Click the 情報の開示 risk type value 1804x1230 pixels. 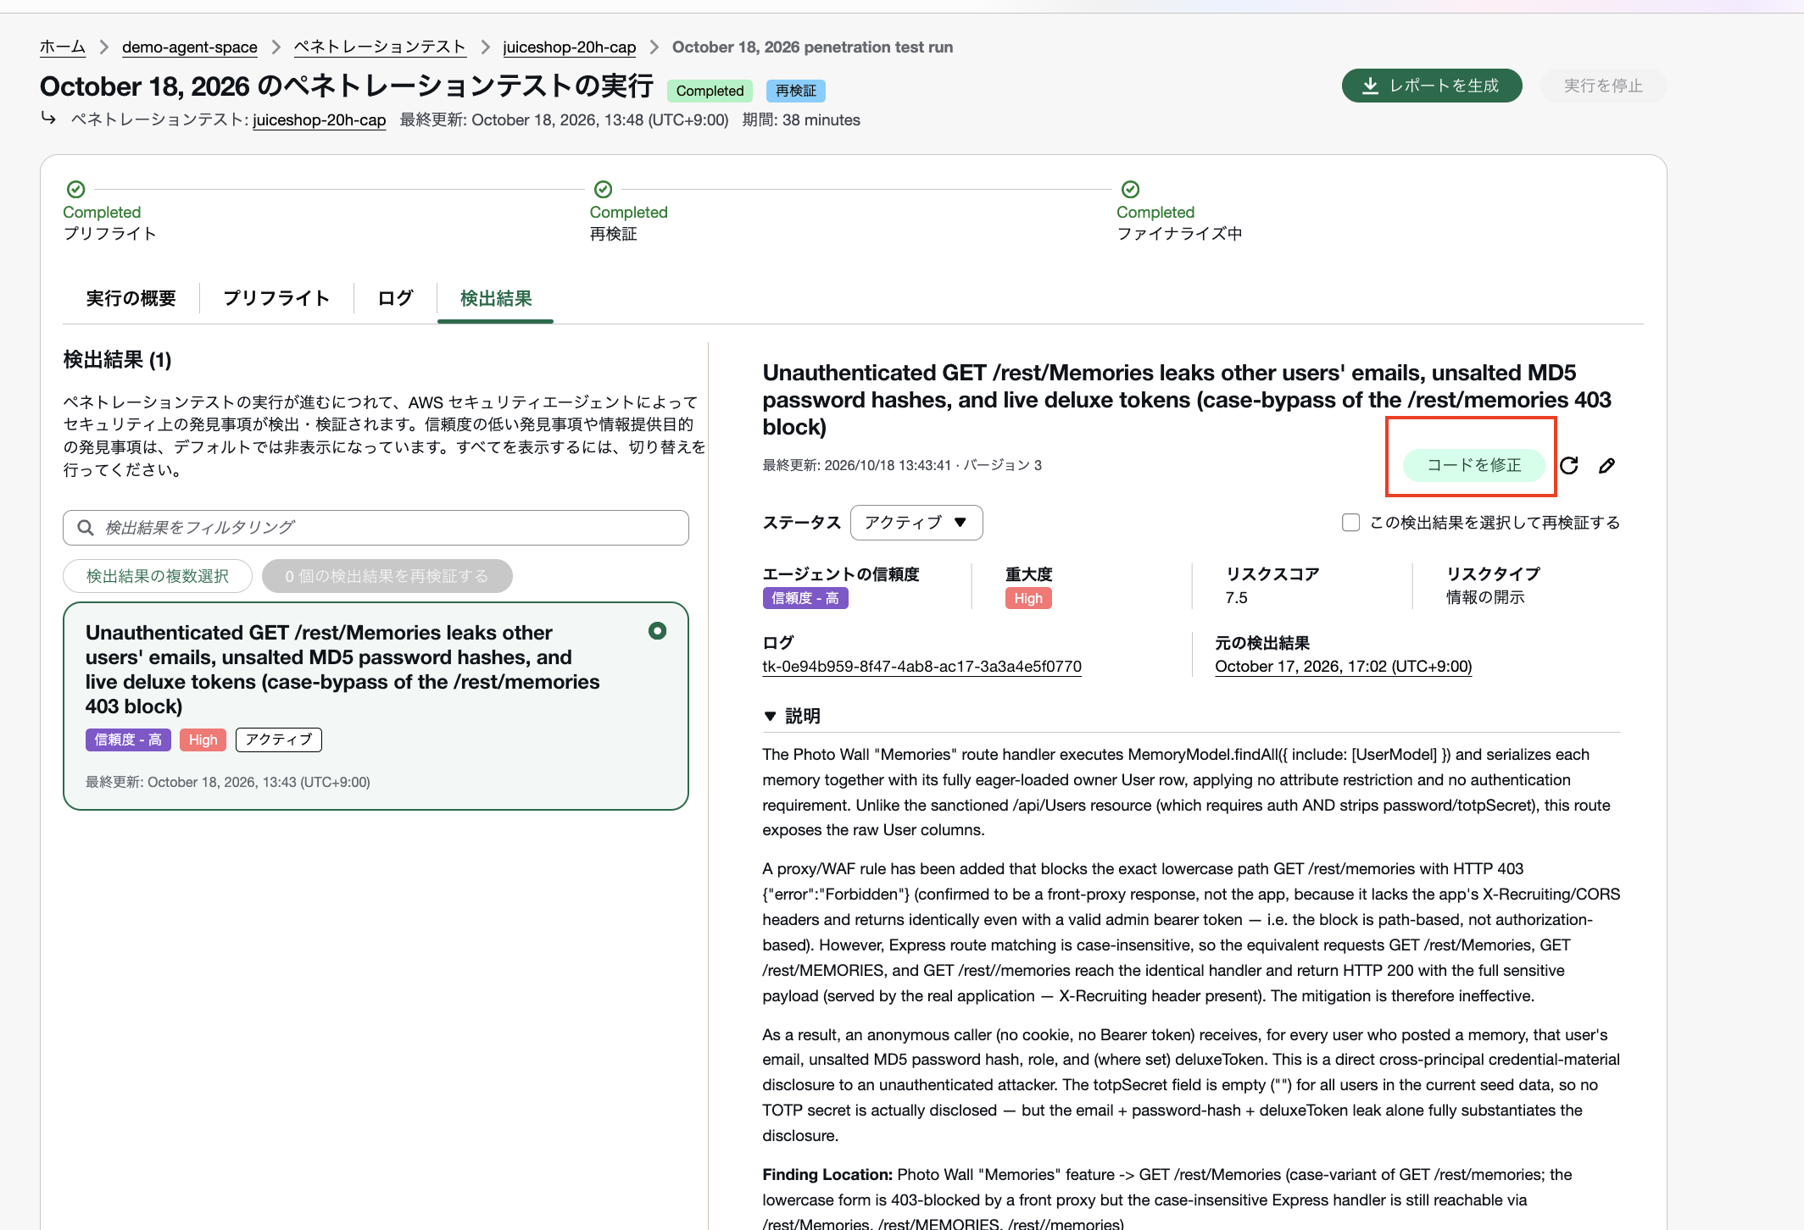click(1484, 598)
